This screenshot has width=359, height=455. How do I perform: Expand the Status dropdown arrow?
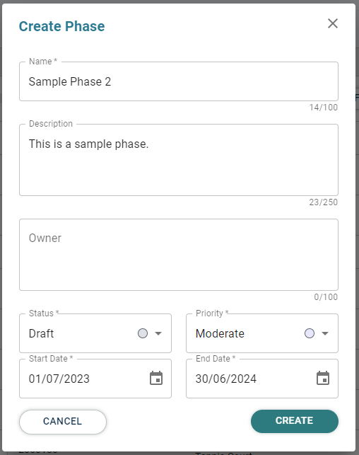coord(158,333)
